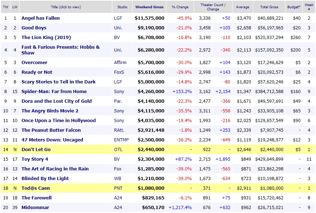Viewport: 316px width, 213px height.
Task: Select the 3,458 theater count value
Action: point(204,28)
